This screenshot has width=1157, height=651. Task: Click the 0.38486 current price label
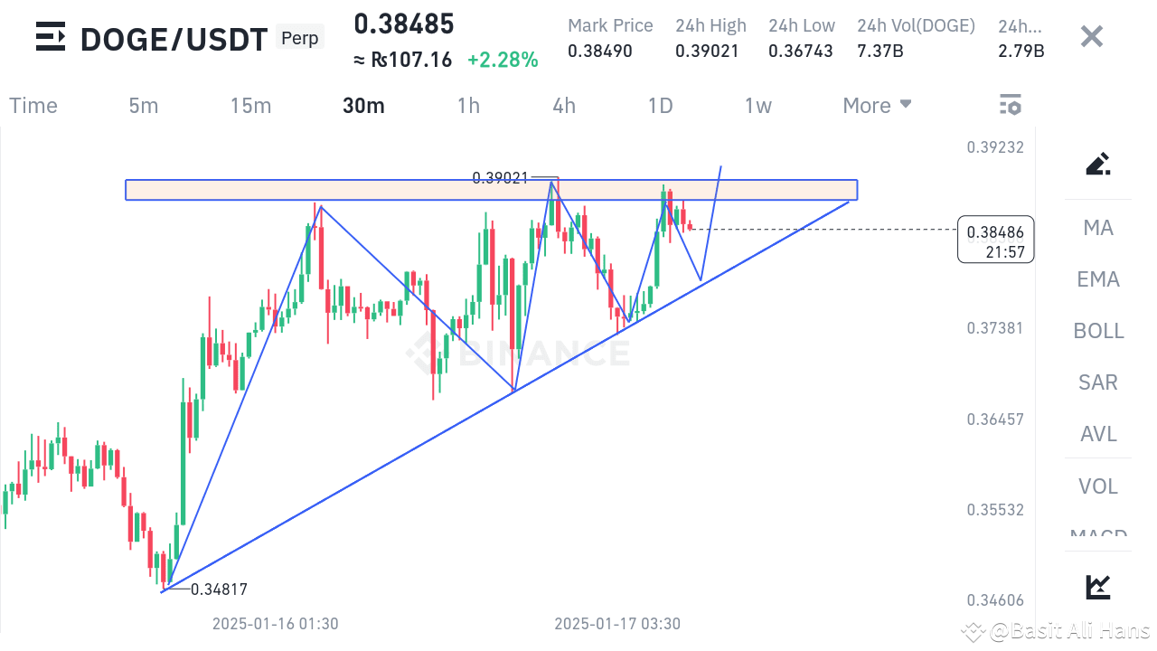point(994,239)
